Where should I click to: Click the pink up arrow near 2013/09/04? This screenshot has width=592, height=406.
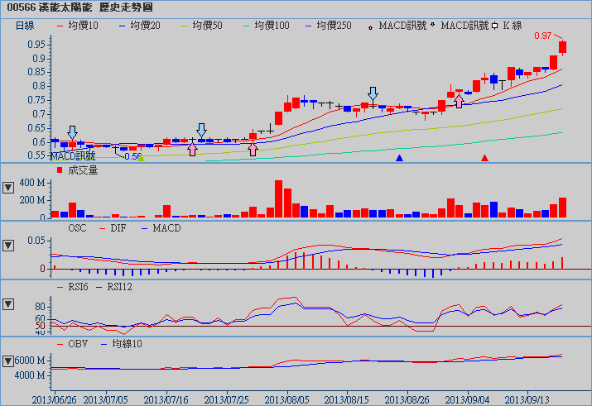(459, 101)
